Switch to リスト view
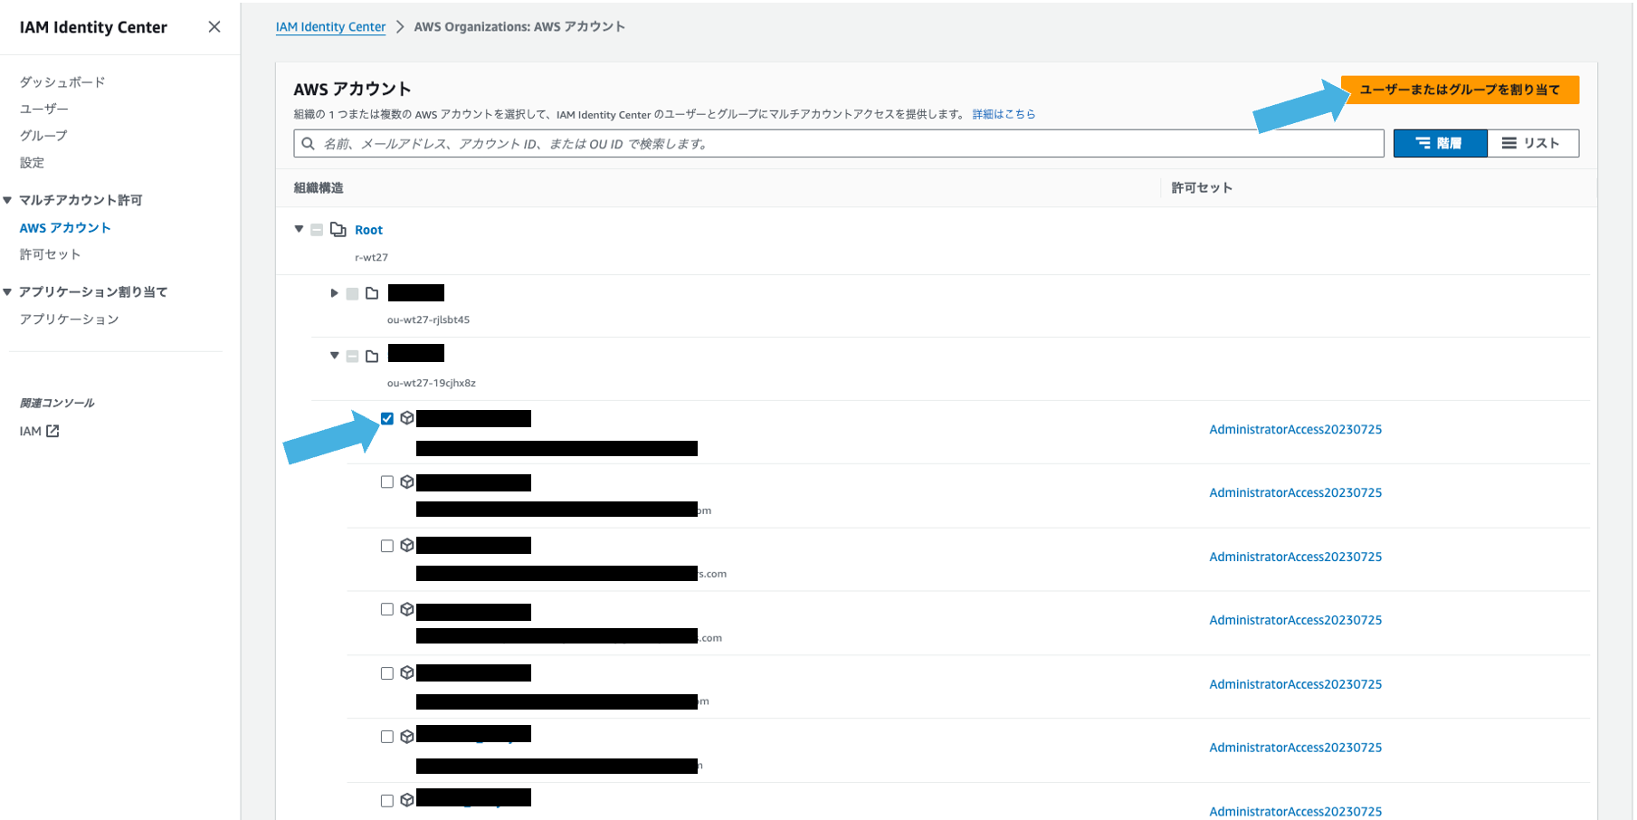Screen dimensions: 1637x820 click(x=1533, y=143)
